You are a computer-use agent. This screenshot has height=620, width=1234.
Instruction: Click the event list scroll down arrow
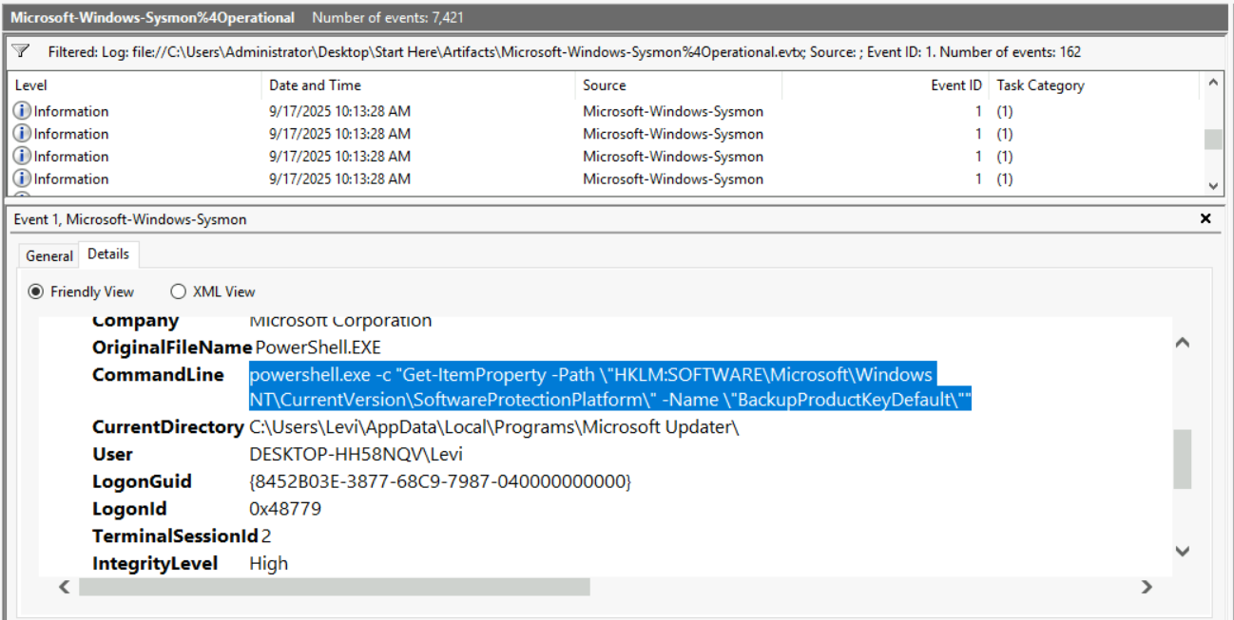[1212, 185]
